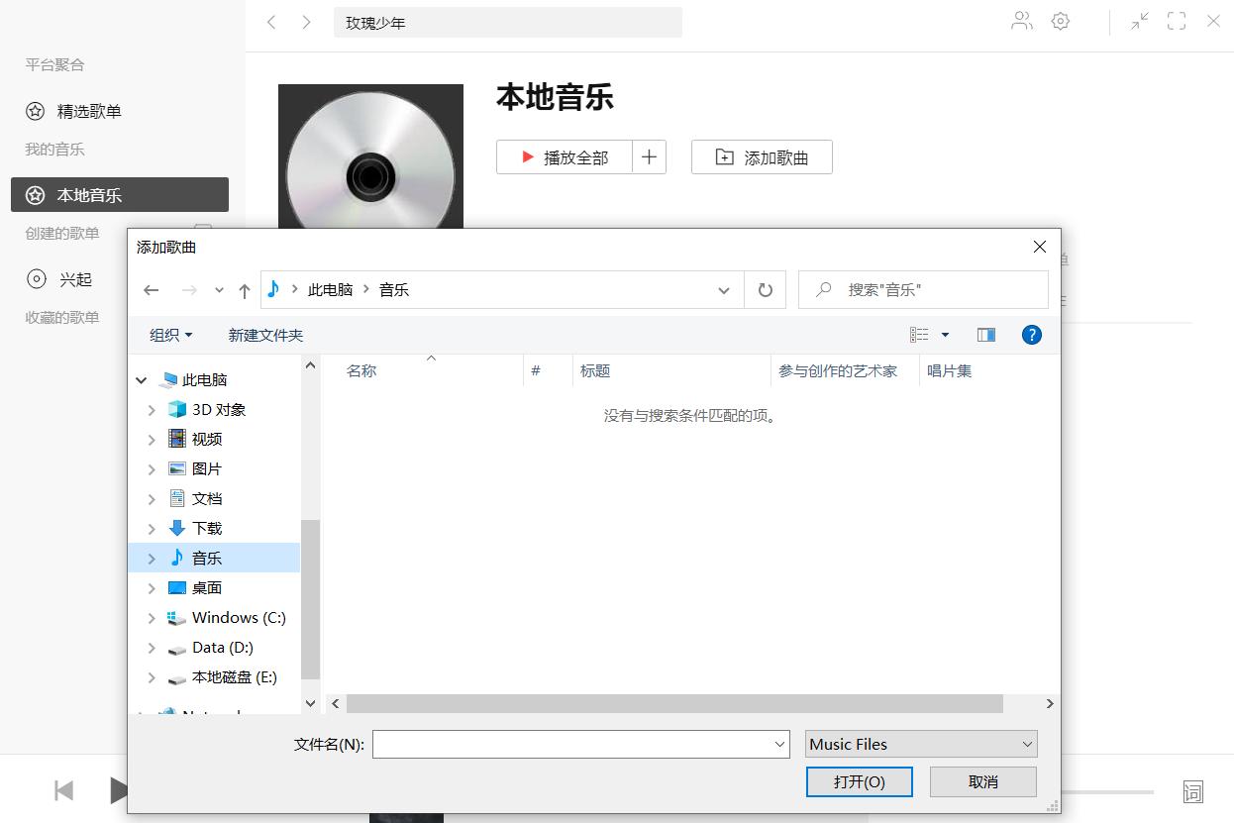Switch to mini player mode
Image resolution: width=1234 pixels, height=823 pixels.
(x=1139, y=21)
